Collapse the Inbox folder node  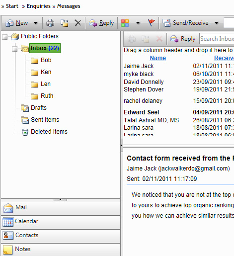click(x=15, y=49)
